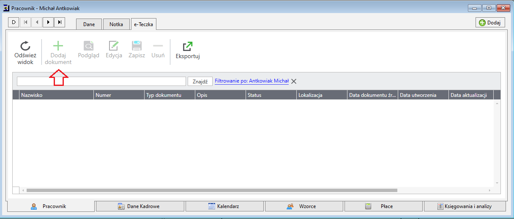514x219 pixels.
Task: Export the list with Eksportuj
Action: pos(187,50)
